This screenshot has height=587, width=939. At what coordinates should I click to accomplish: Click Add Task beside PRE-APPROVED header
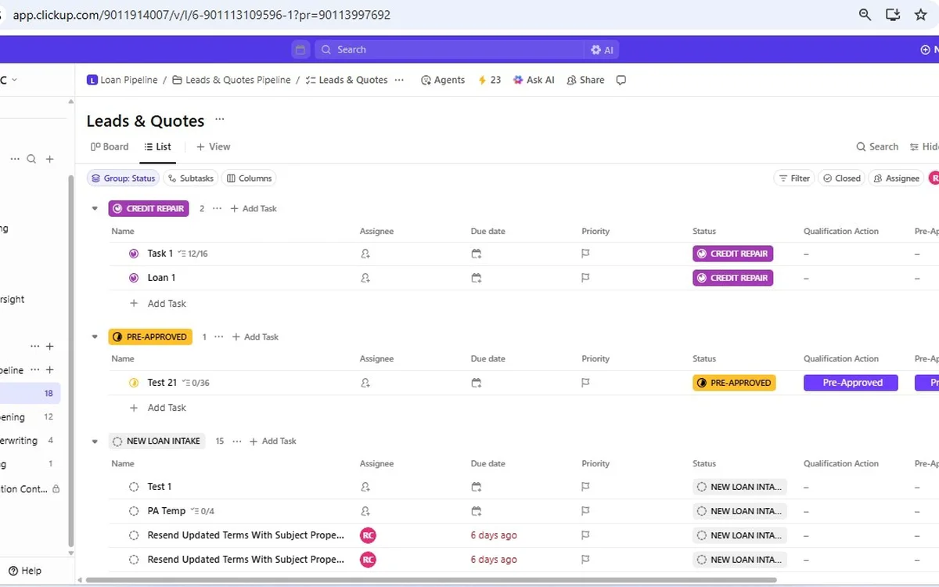coord(255,337)
